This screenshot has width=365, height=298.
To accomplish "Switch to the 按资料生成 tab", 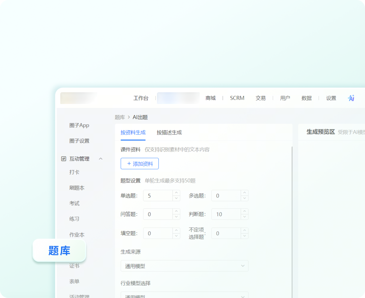I will coord(133,132).
